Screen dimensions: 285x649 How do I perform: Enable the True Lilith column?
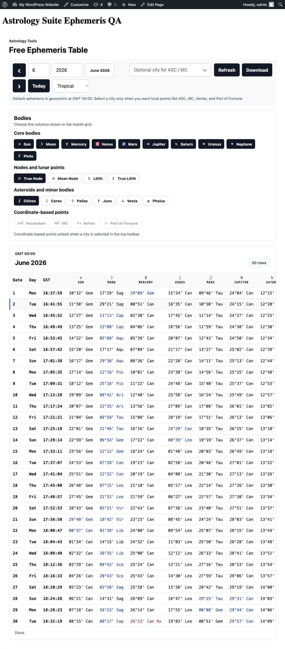tap(124, 178)
